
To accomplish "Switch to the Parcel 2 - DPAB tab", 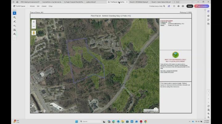I will click(138, 2).
